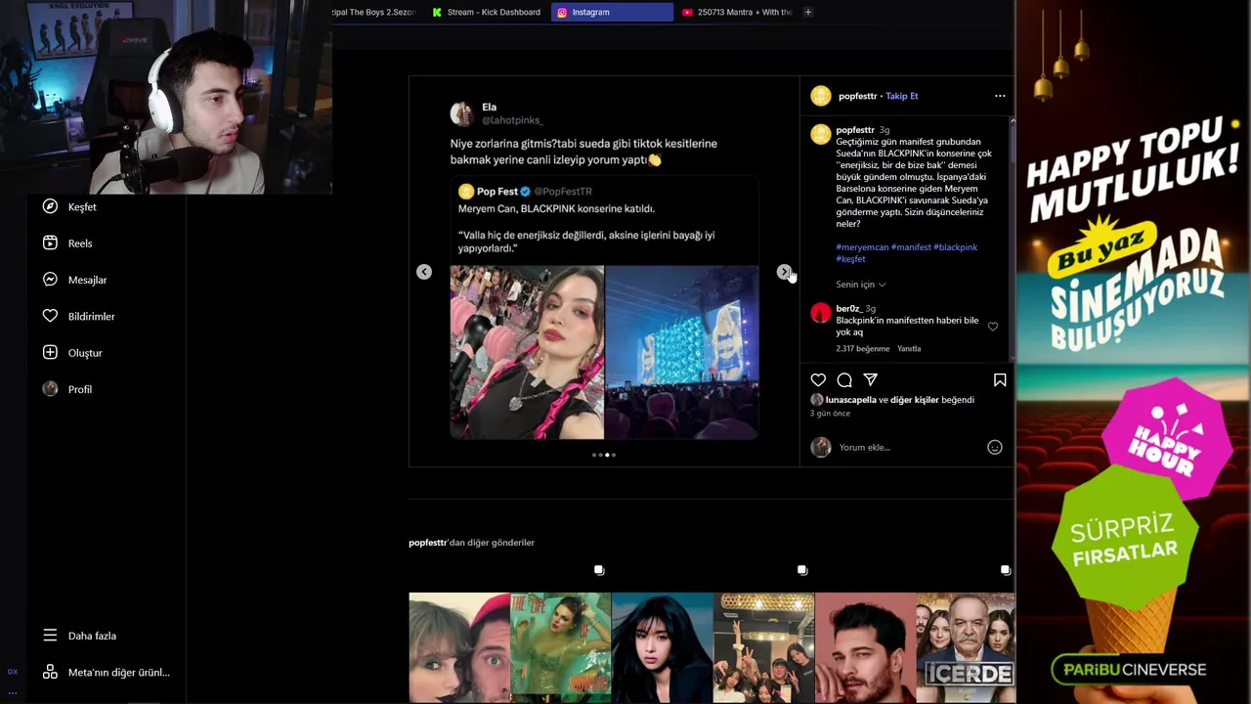Open the Mesajlar messenger icon
This screenshot has height=704, width=1251.
tap(50, 280)
